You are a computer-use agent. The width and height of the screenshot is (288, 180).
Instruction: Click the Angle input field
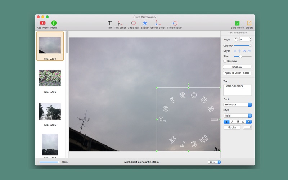tap(244, 39)
